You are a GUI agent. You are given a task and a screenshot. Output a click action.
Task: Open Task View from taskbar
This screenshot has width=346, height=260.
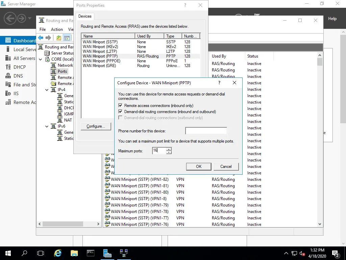click(41, 253)
